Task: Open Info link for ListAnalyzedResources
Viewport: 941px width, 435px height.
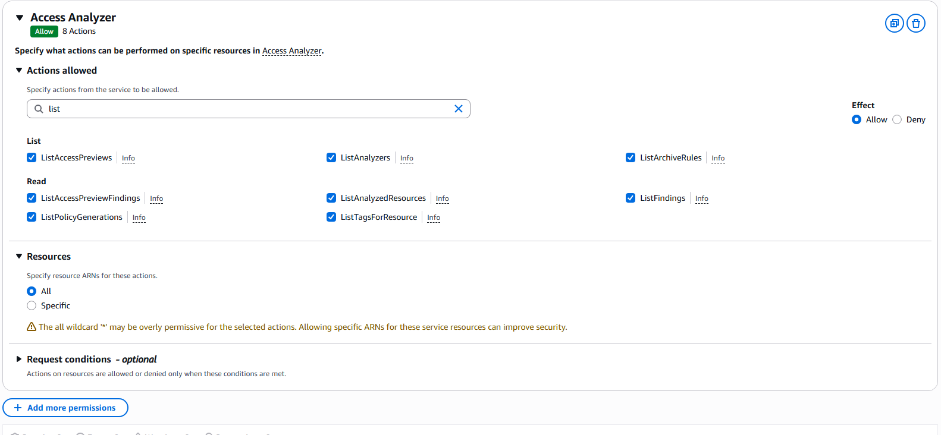Action: coord(443,198)
